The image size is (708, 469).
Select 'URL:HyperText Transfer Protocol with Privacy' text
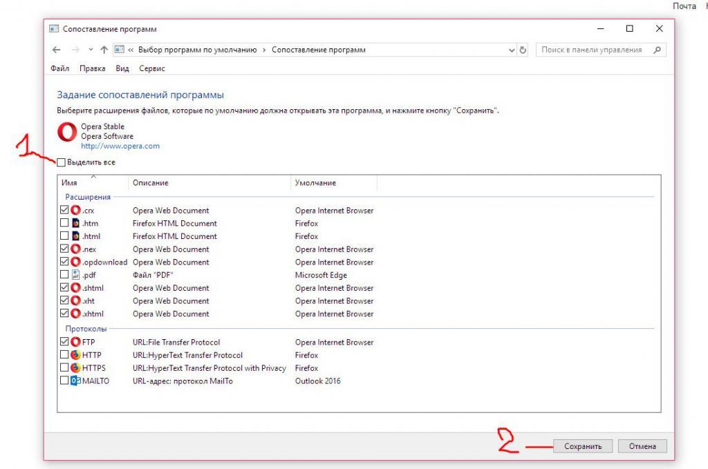pyautogui.click(x=209, y=368)
